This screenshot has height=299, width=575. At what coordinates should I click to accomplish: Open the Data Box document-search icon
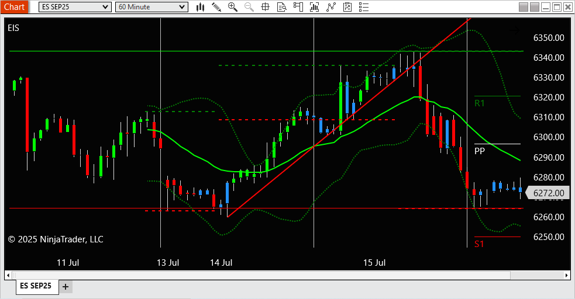point(281,7)
